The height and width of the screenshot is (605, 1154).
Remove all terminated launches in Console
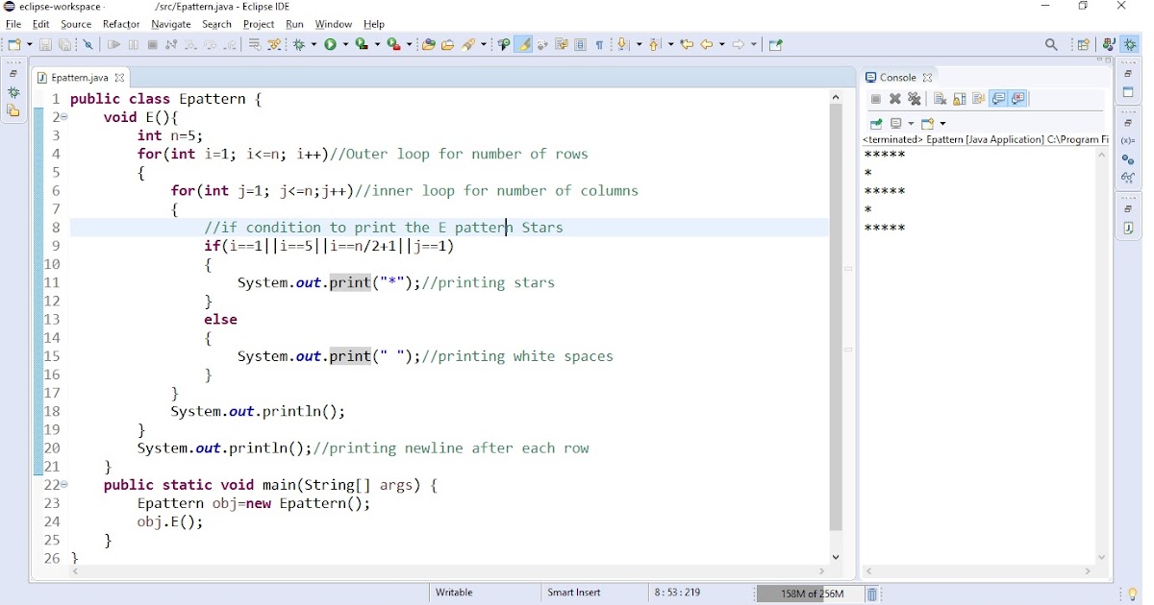pos(915,98)
